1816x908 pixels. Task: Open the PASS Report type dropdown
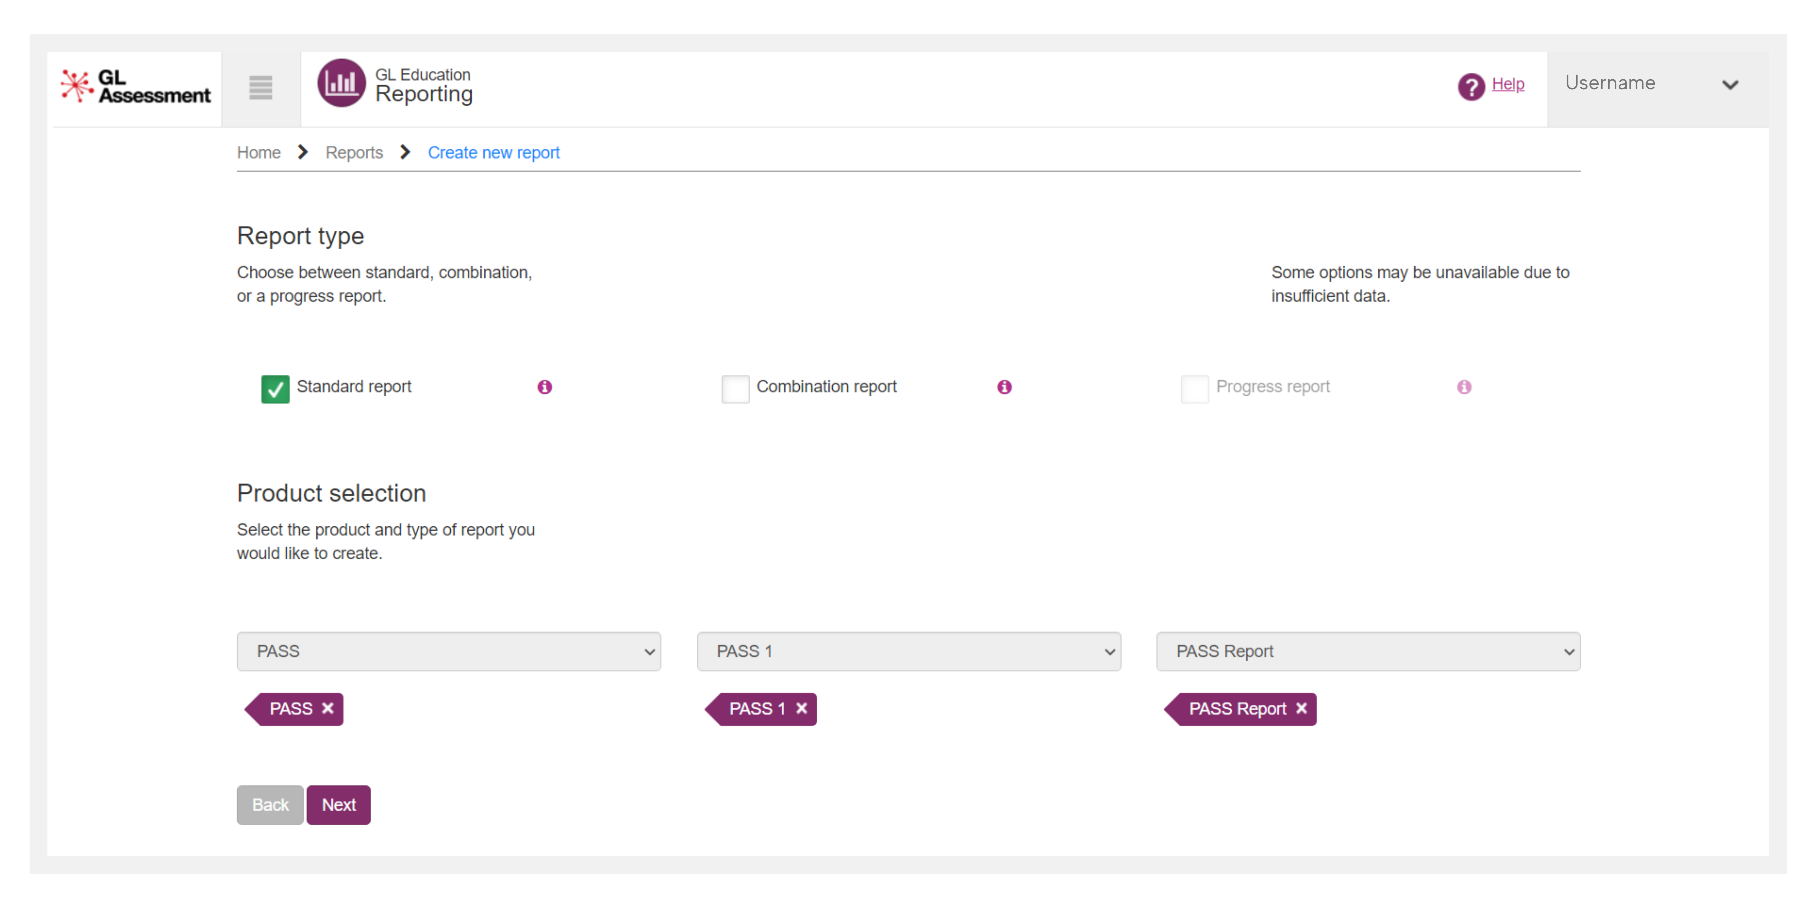coord(1368,651)
